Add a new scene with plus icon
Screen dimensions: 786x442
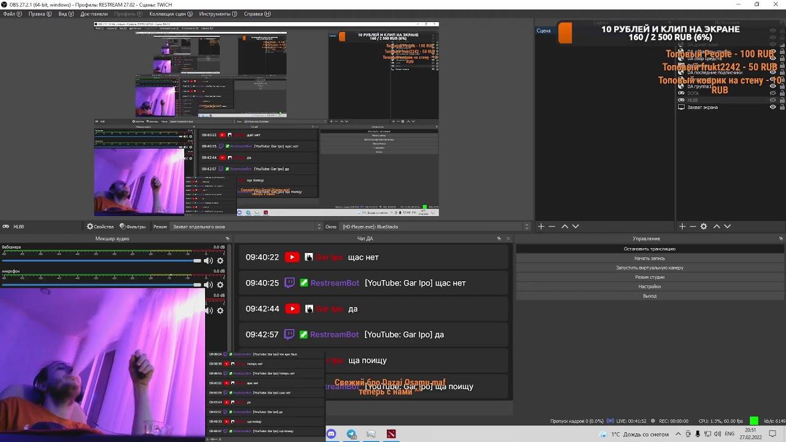[x=541, y=227]
